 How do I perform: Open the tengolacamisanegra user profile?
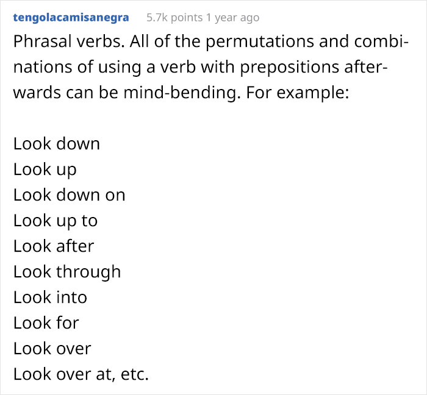click(x=71, y=18)
